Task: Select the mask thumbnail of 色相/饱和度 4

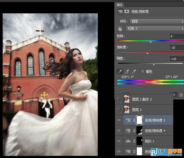Action: [139, 130]
